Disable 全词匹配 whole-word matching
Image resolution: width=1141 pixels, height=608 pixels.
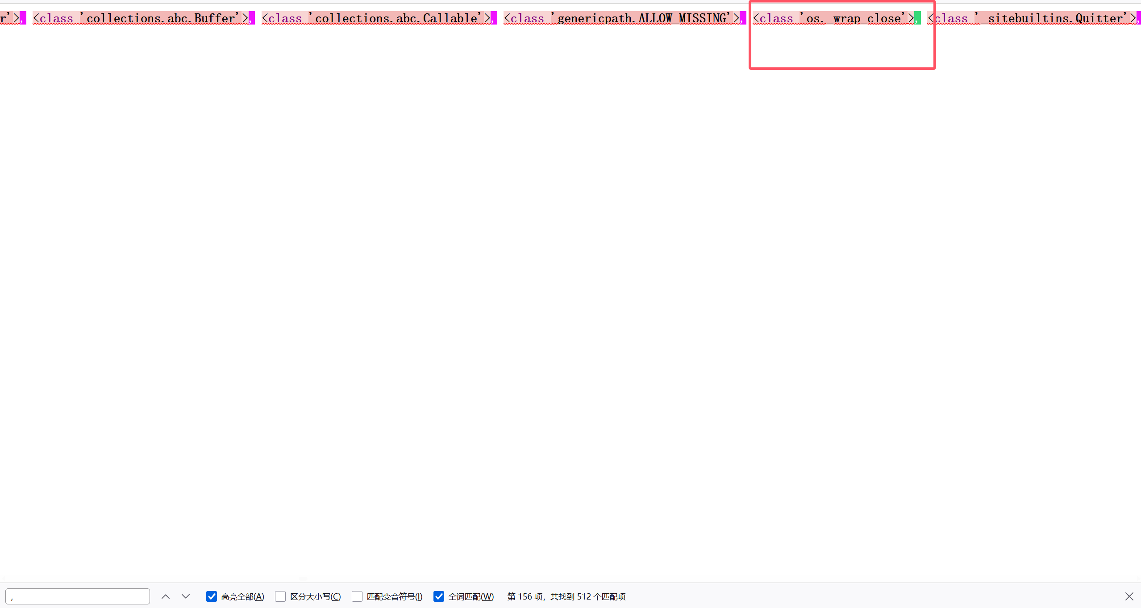tap(439, 596)
